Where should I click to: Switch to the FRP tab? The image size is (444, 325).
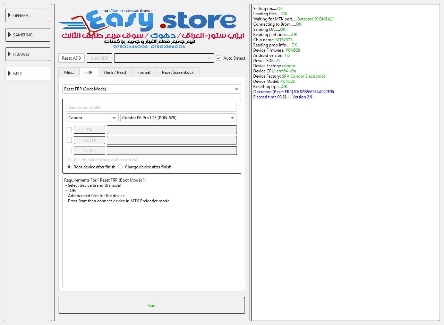(89, 72)
